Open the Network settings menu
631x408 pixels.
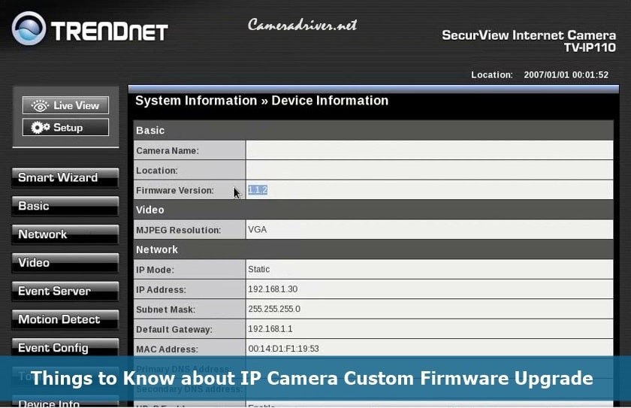[65, 234]
